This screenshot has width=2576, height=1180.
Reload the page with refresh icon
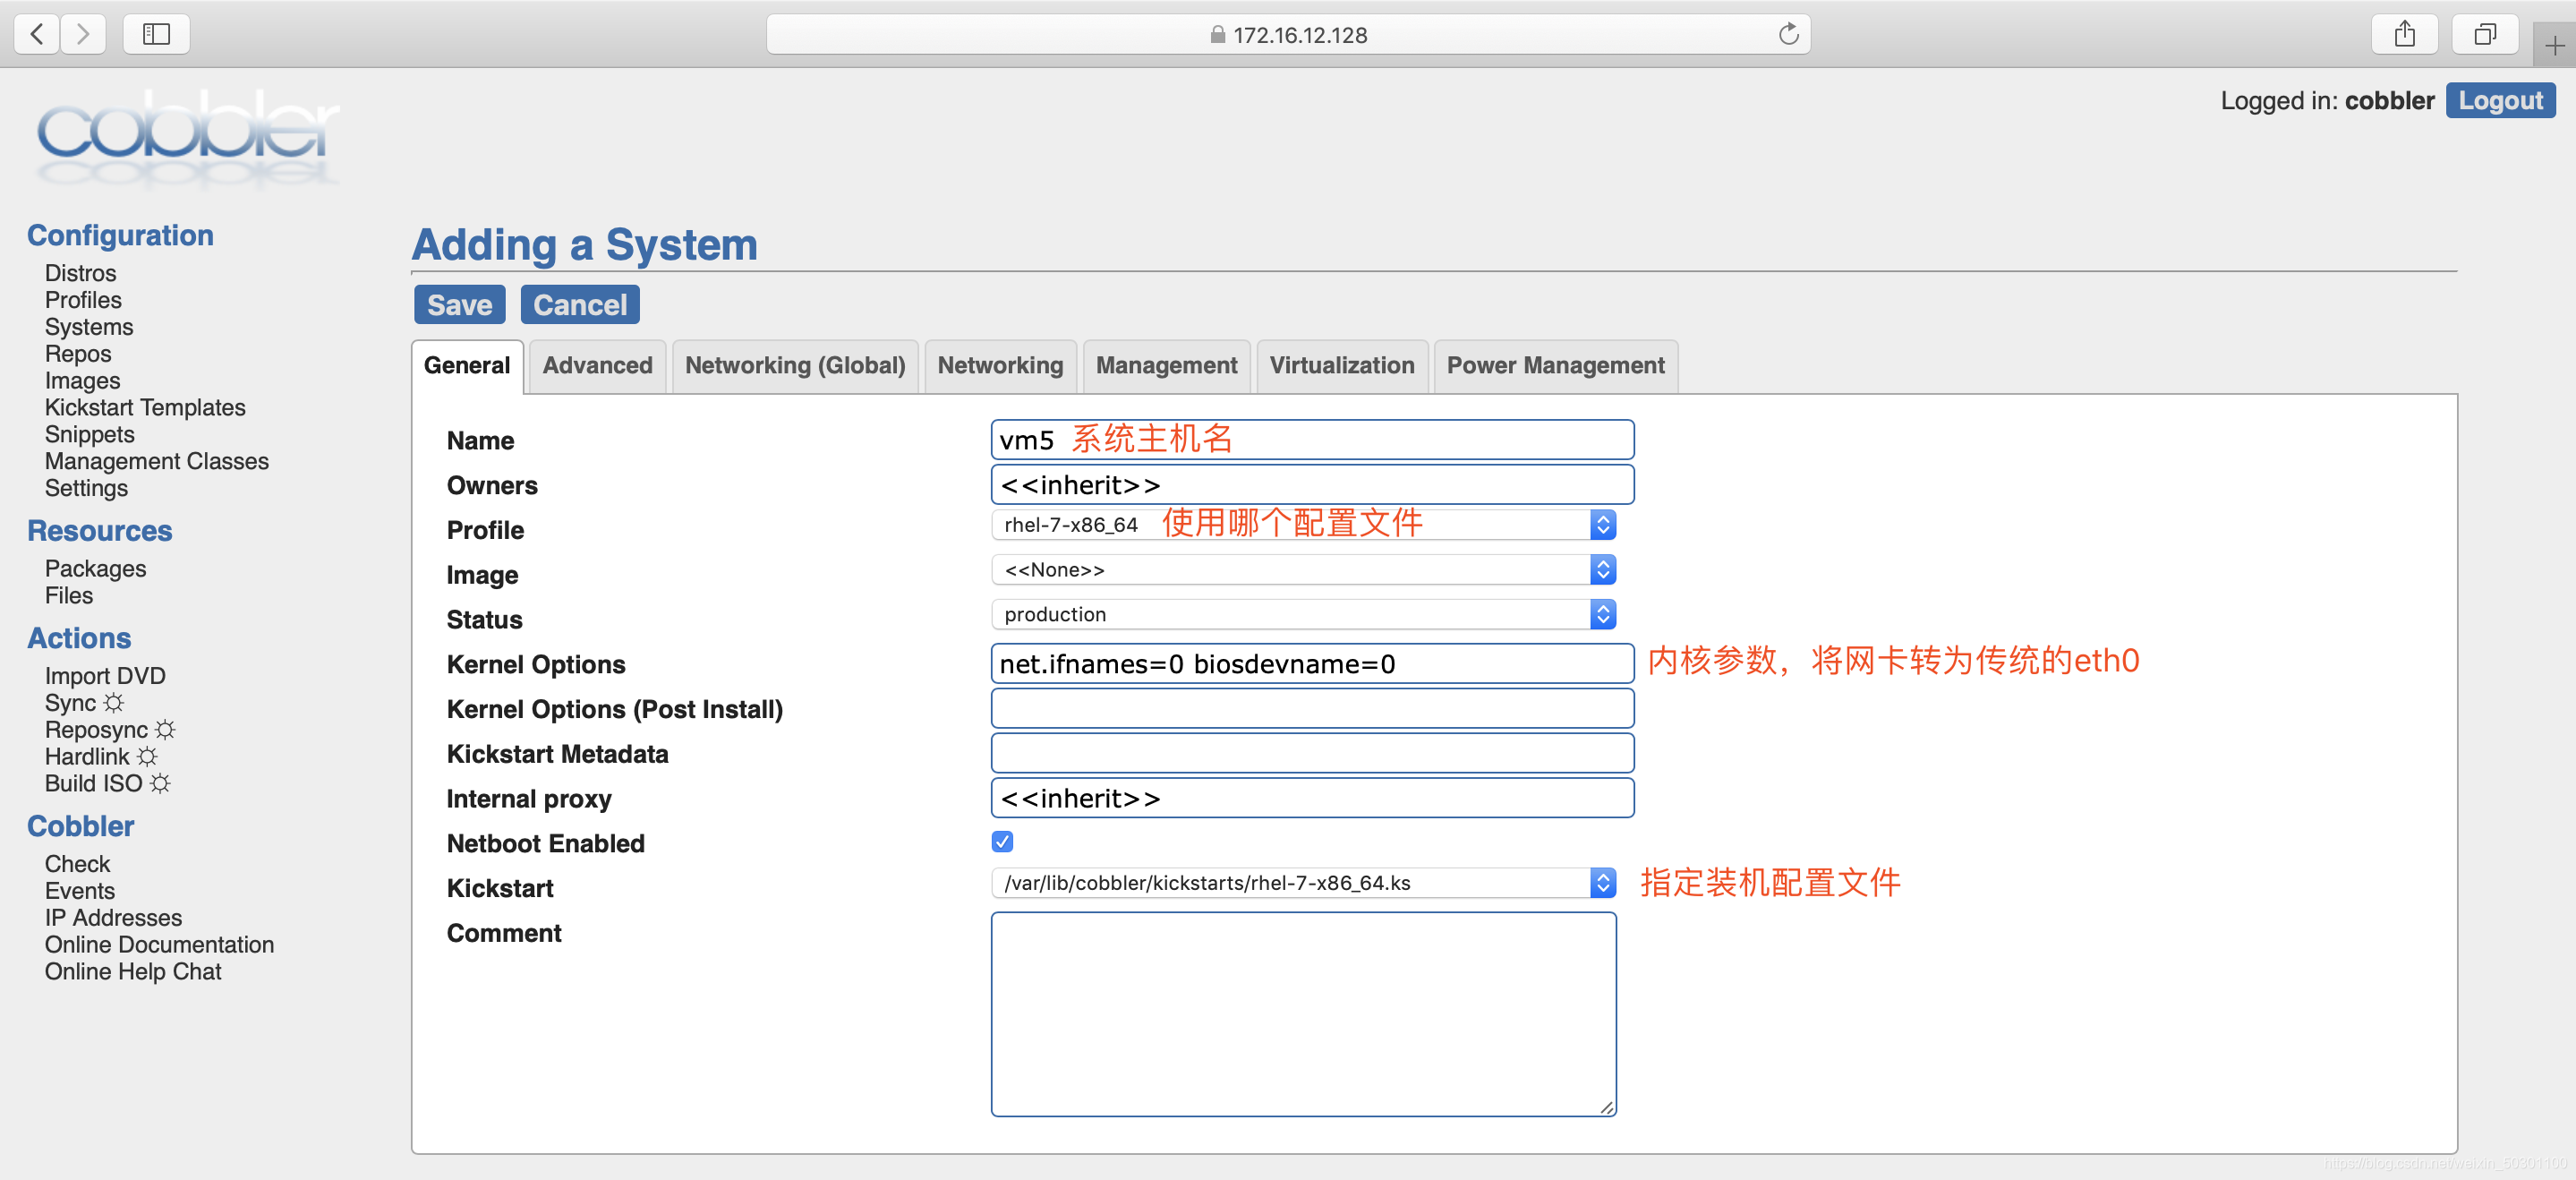coord(1788,34)
